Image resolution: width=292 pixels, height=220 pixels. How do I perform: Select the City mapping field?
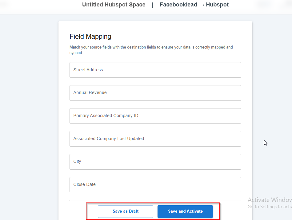[x=155, y=162]
